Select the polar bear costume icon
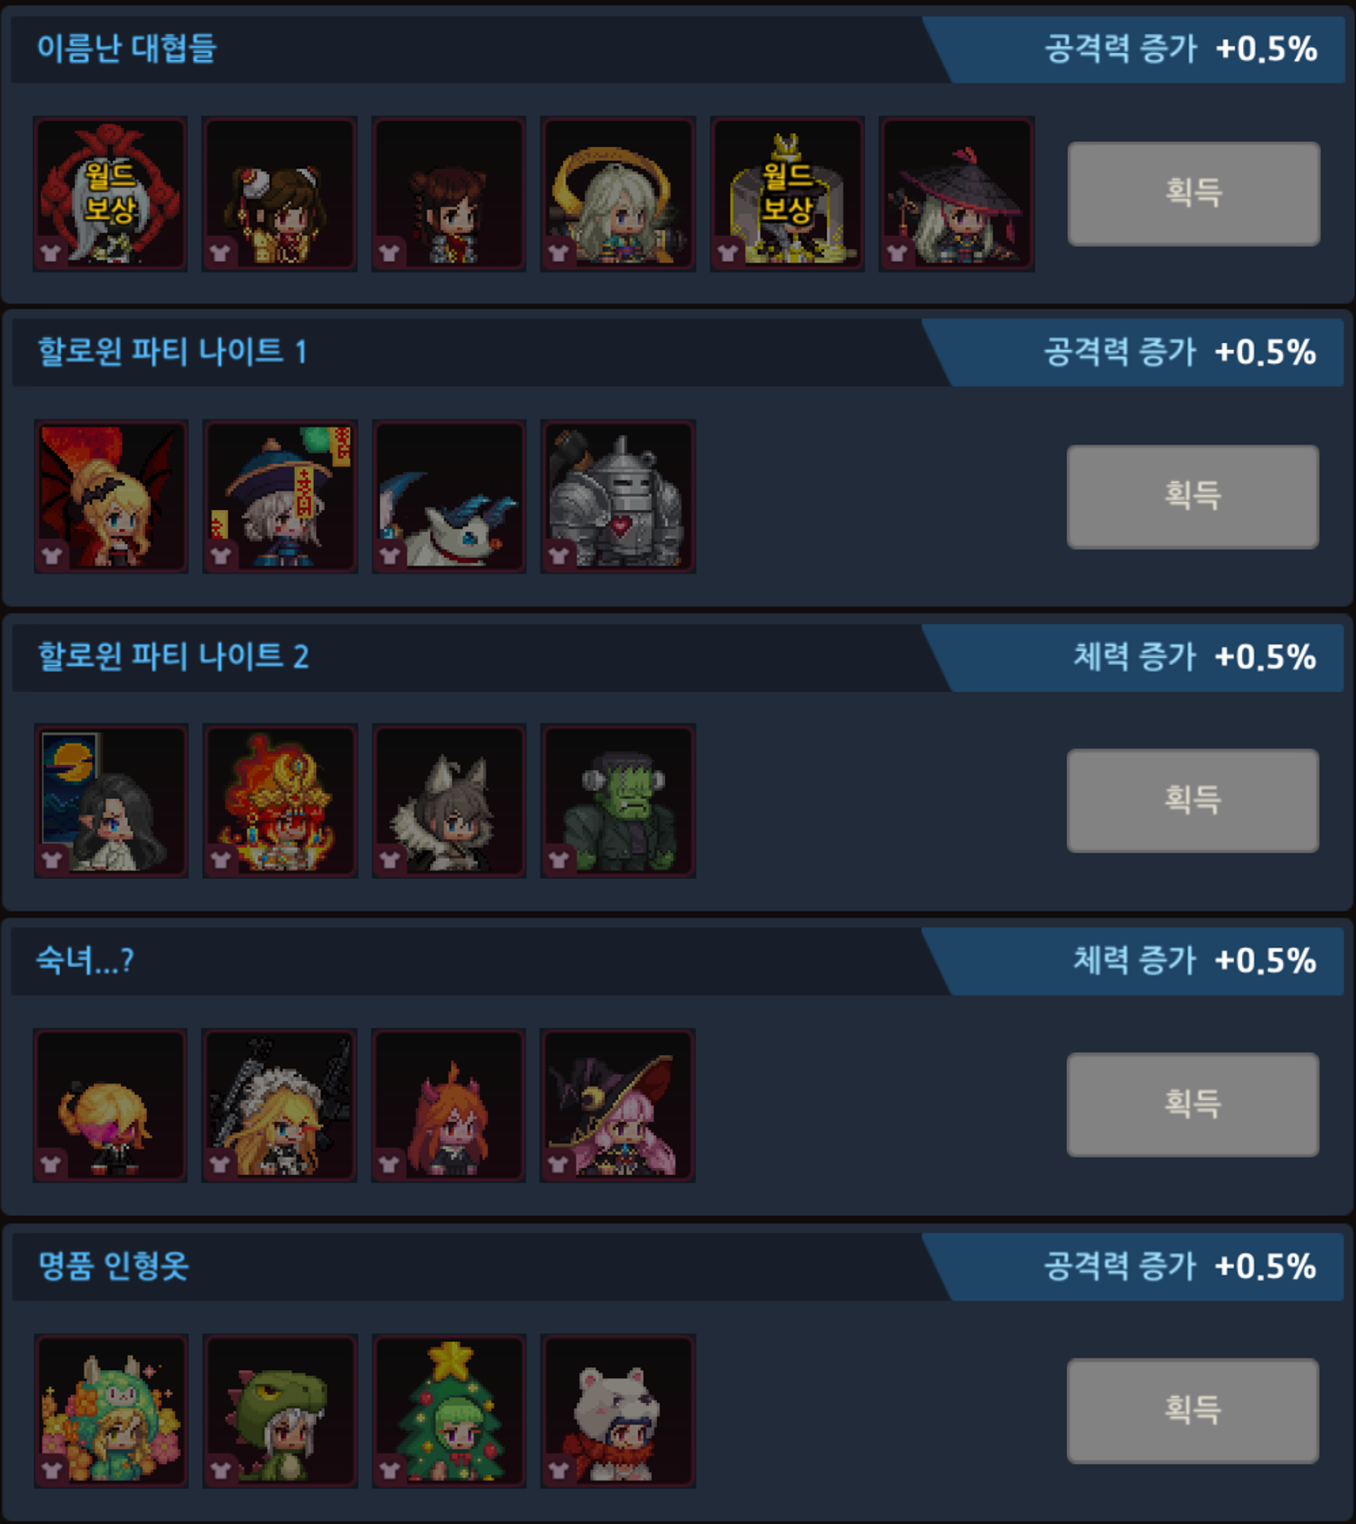 [x=618, y=1411]
